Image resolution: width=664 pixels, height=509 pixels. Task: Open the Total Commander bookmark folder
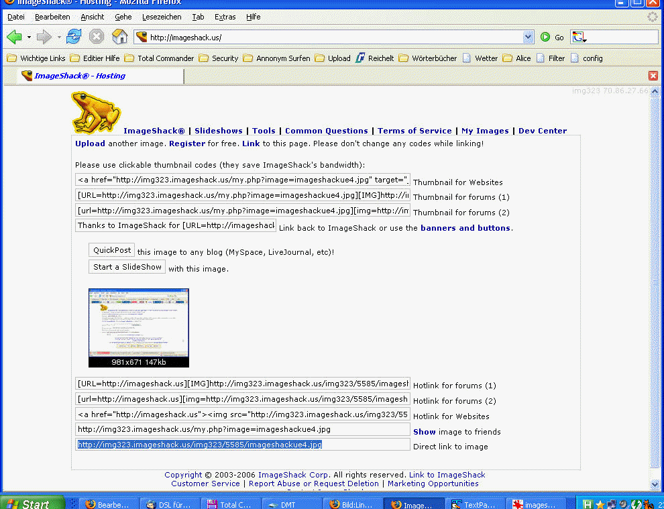tap(159, 58)
